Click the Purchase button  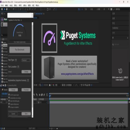point(26,90)
